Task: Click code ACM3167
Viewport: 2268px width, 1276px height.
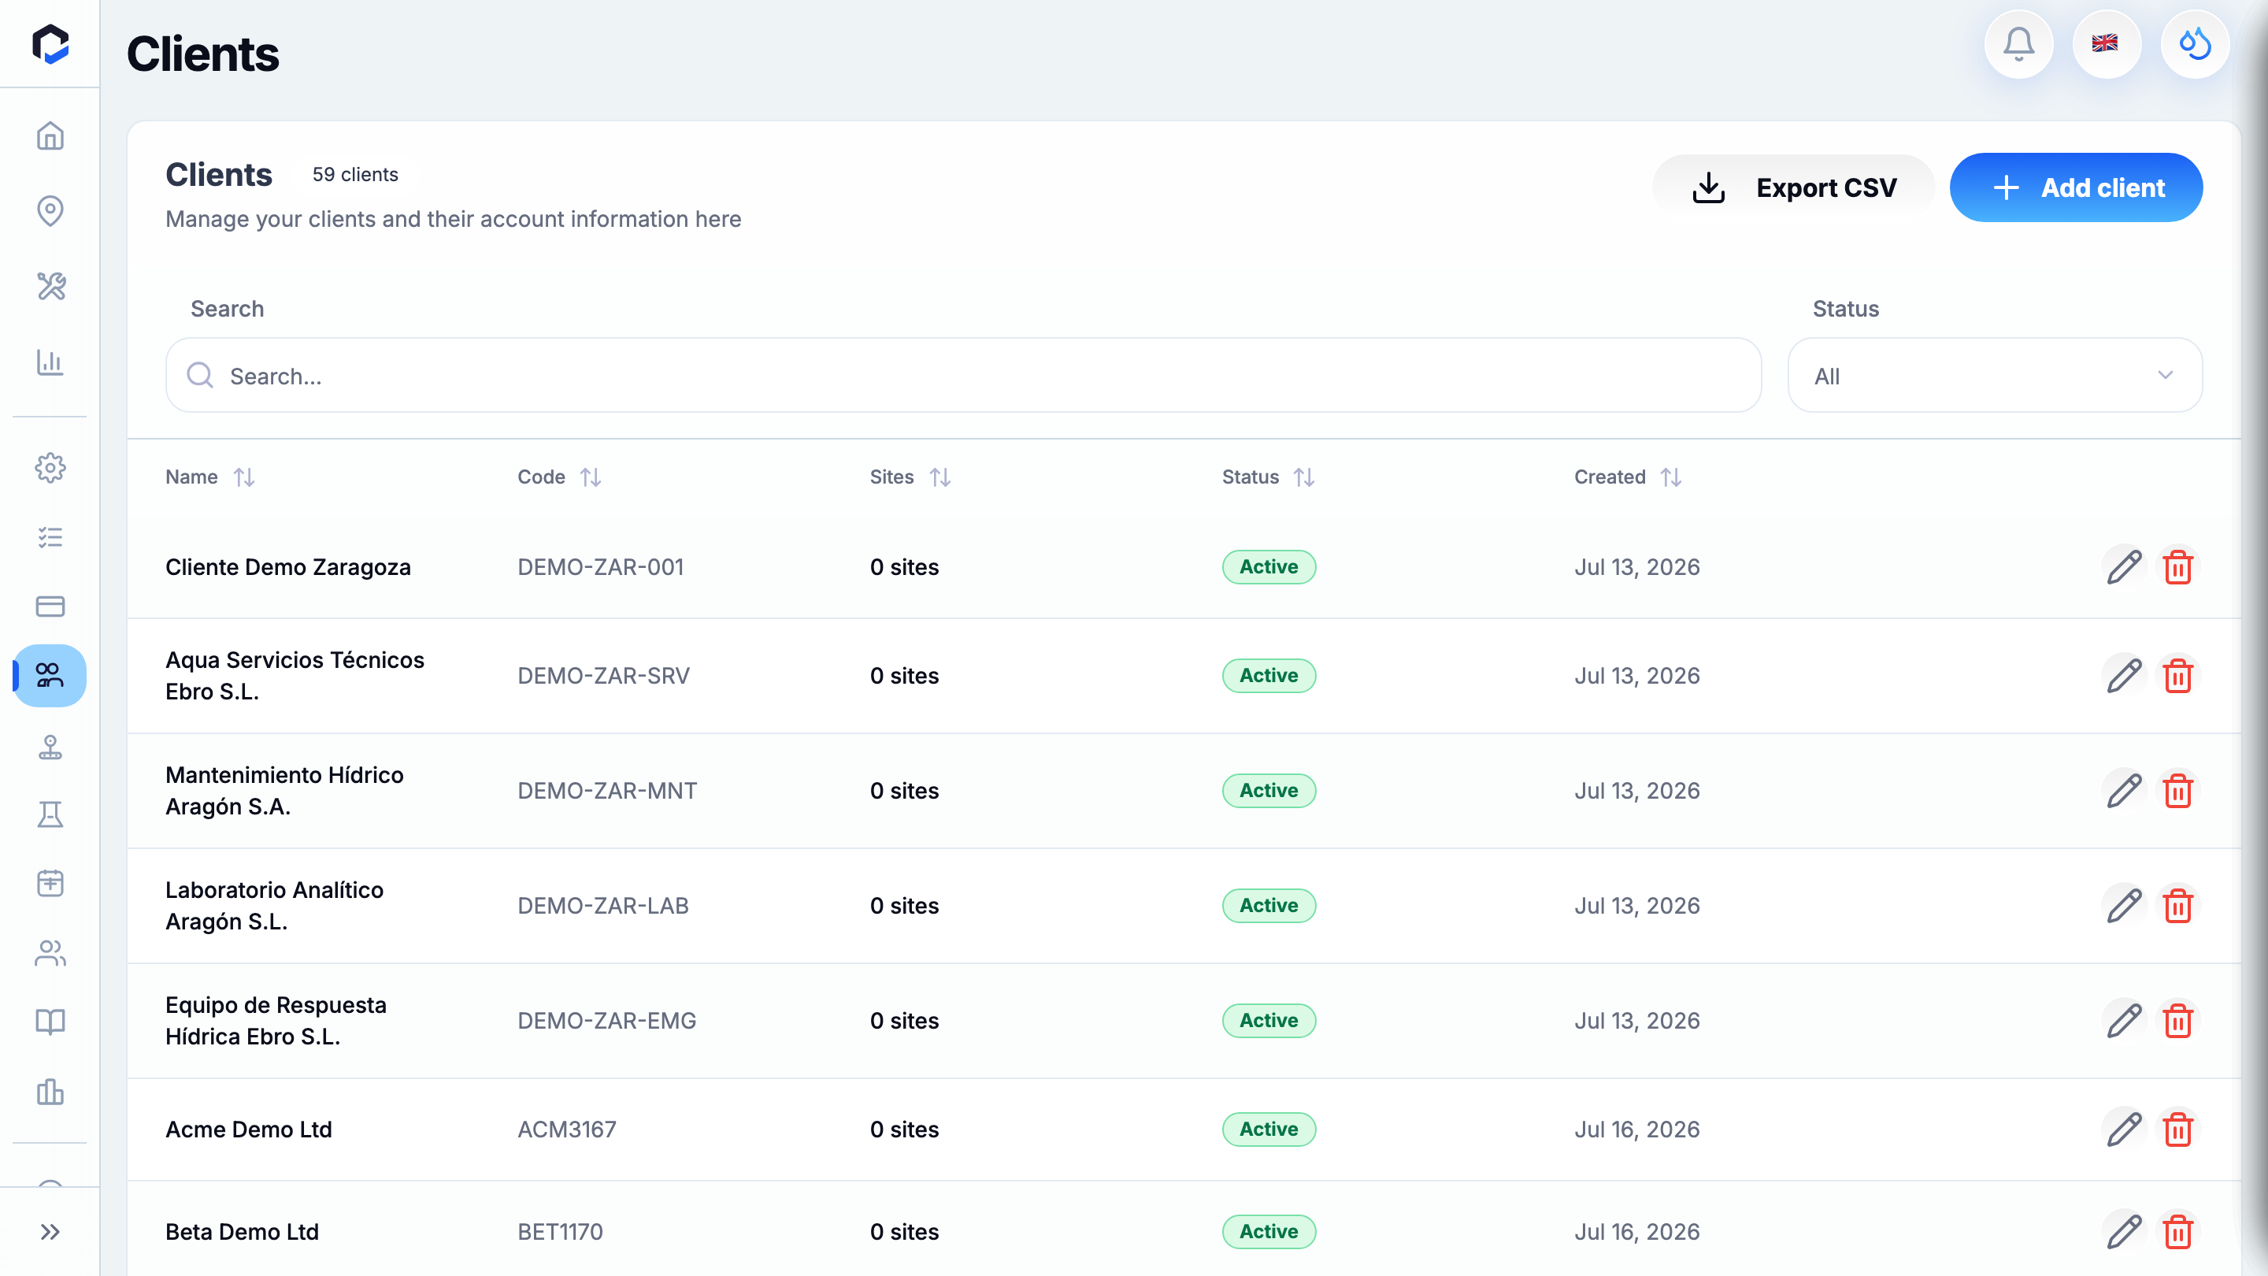Action: (x=567, y=1129)
